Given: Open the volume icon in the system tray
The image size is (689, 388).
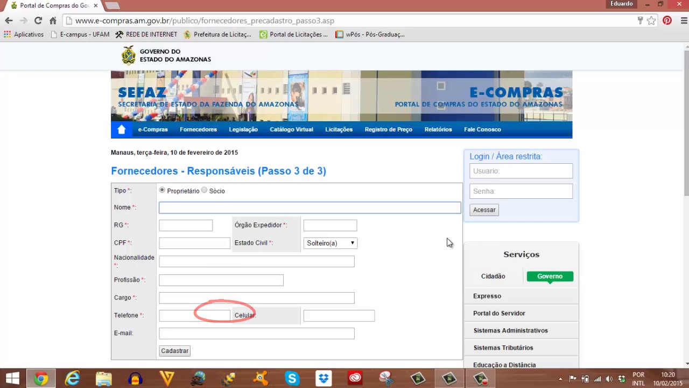Looking at the screenshot, I should click(x=609, y=379).
